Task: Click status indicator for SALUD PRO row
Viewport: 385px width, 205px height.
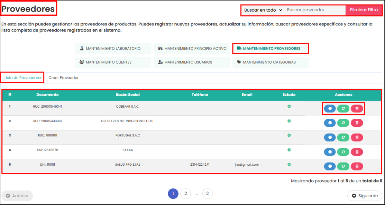Action: [289, 164]
